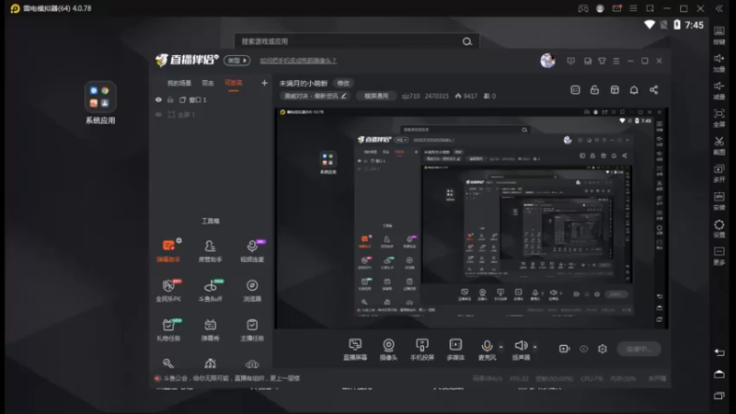Open the 斗鱼Buff tool

coord(211,290)
